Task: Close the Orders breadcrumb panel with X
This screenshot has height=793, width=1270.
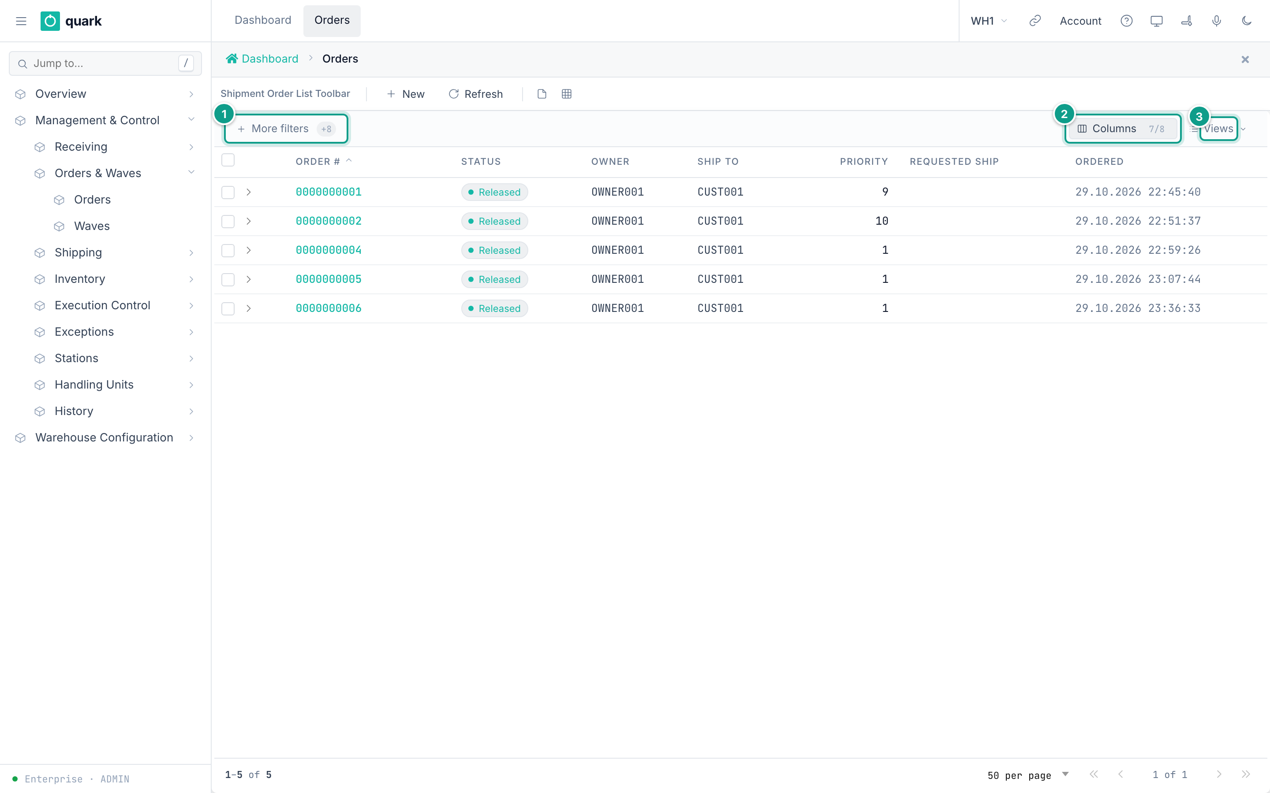Action: point(1245,59)
